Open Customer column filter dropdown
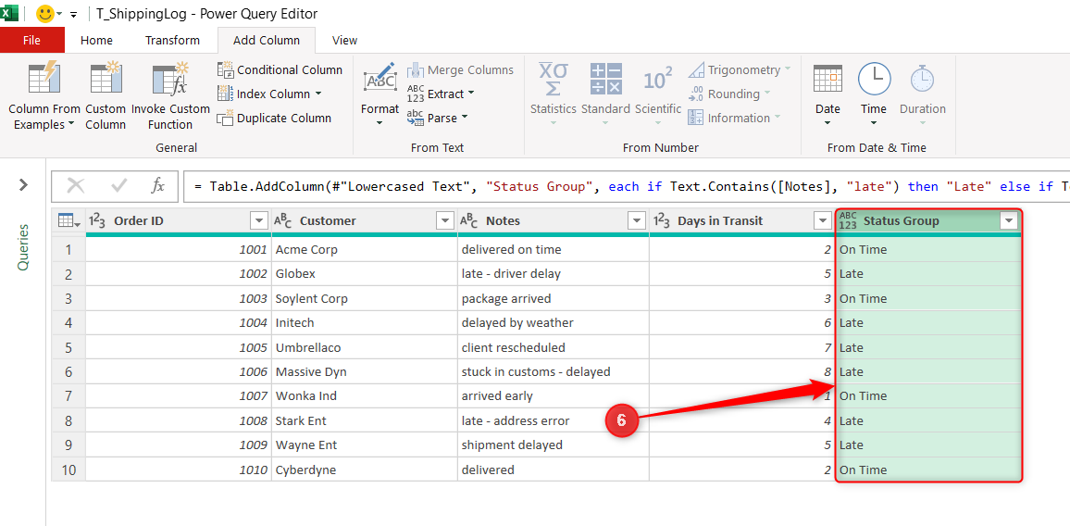This screenshot has height=526, width=1070. click(x=445, y=220)
